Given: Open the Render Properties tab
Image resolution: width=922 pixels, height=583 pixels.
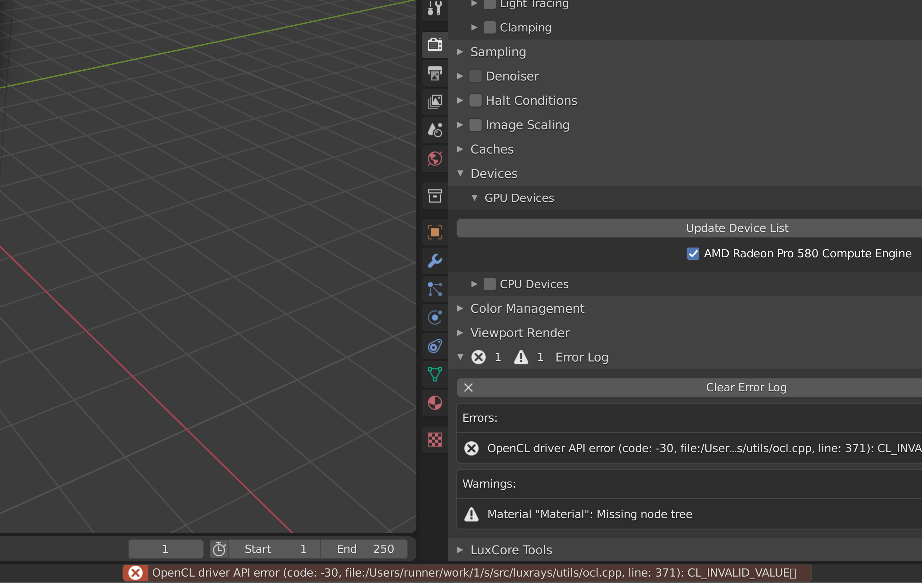Looking at the screenshot, I should coord(435,45).
